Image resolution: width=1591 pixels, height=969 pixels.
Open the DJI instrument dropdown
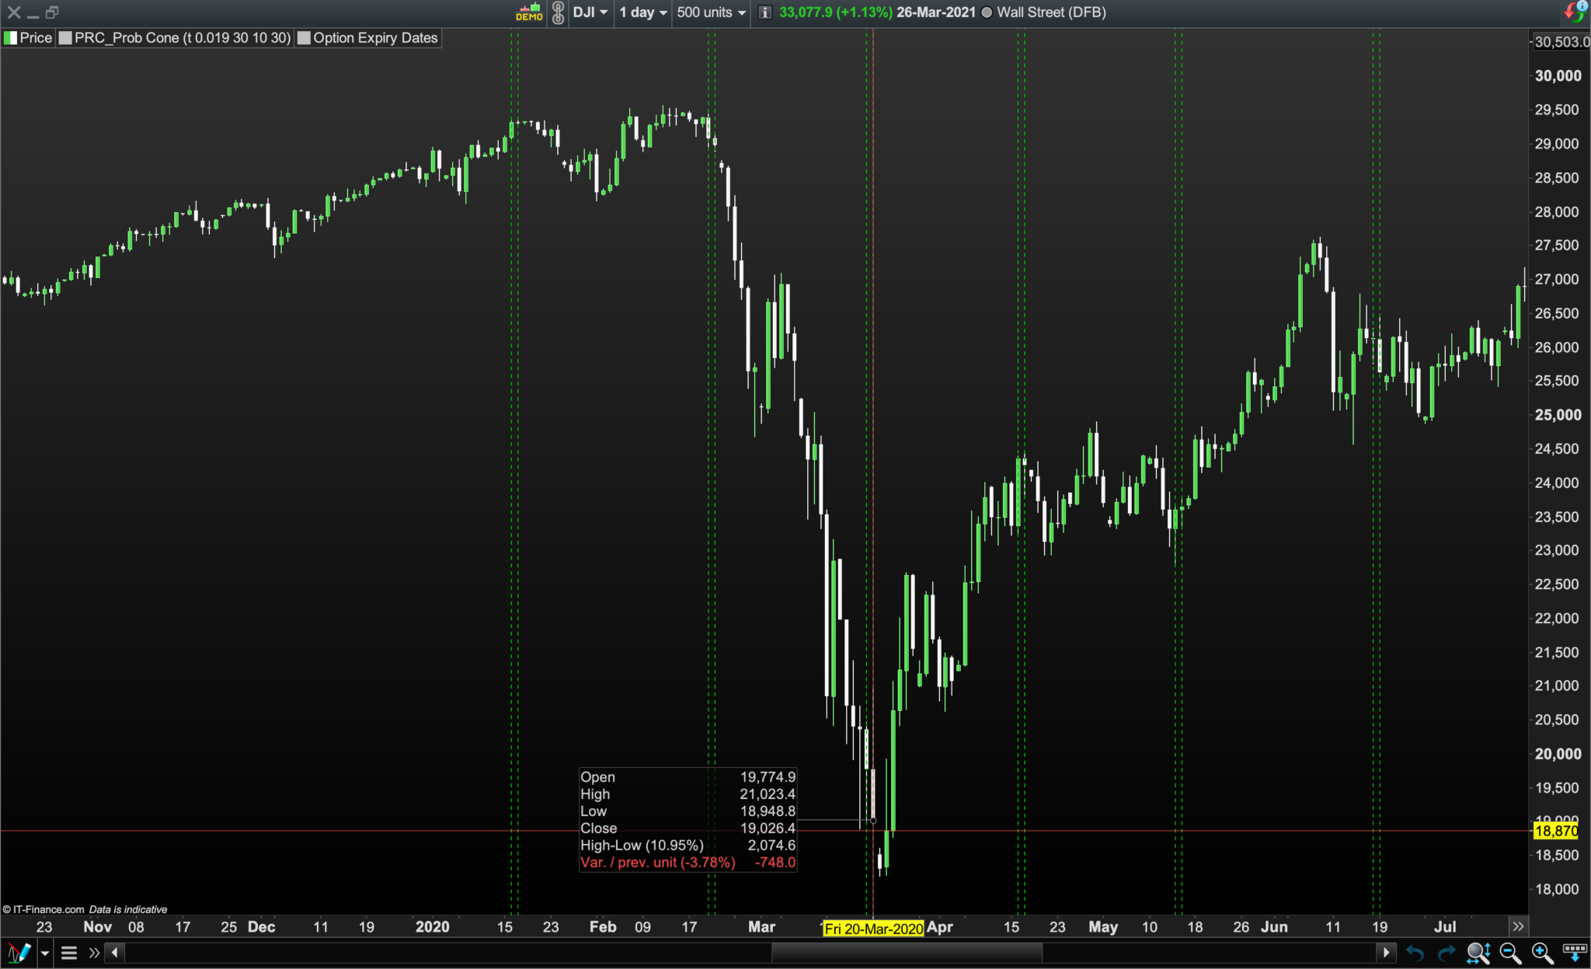tap(590, 12)
